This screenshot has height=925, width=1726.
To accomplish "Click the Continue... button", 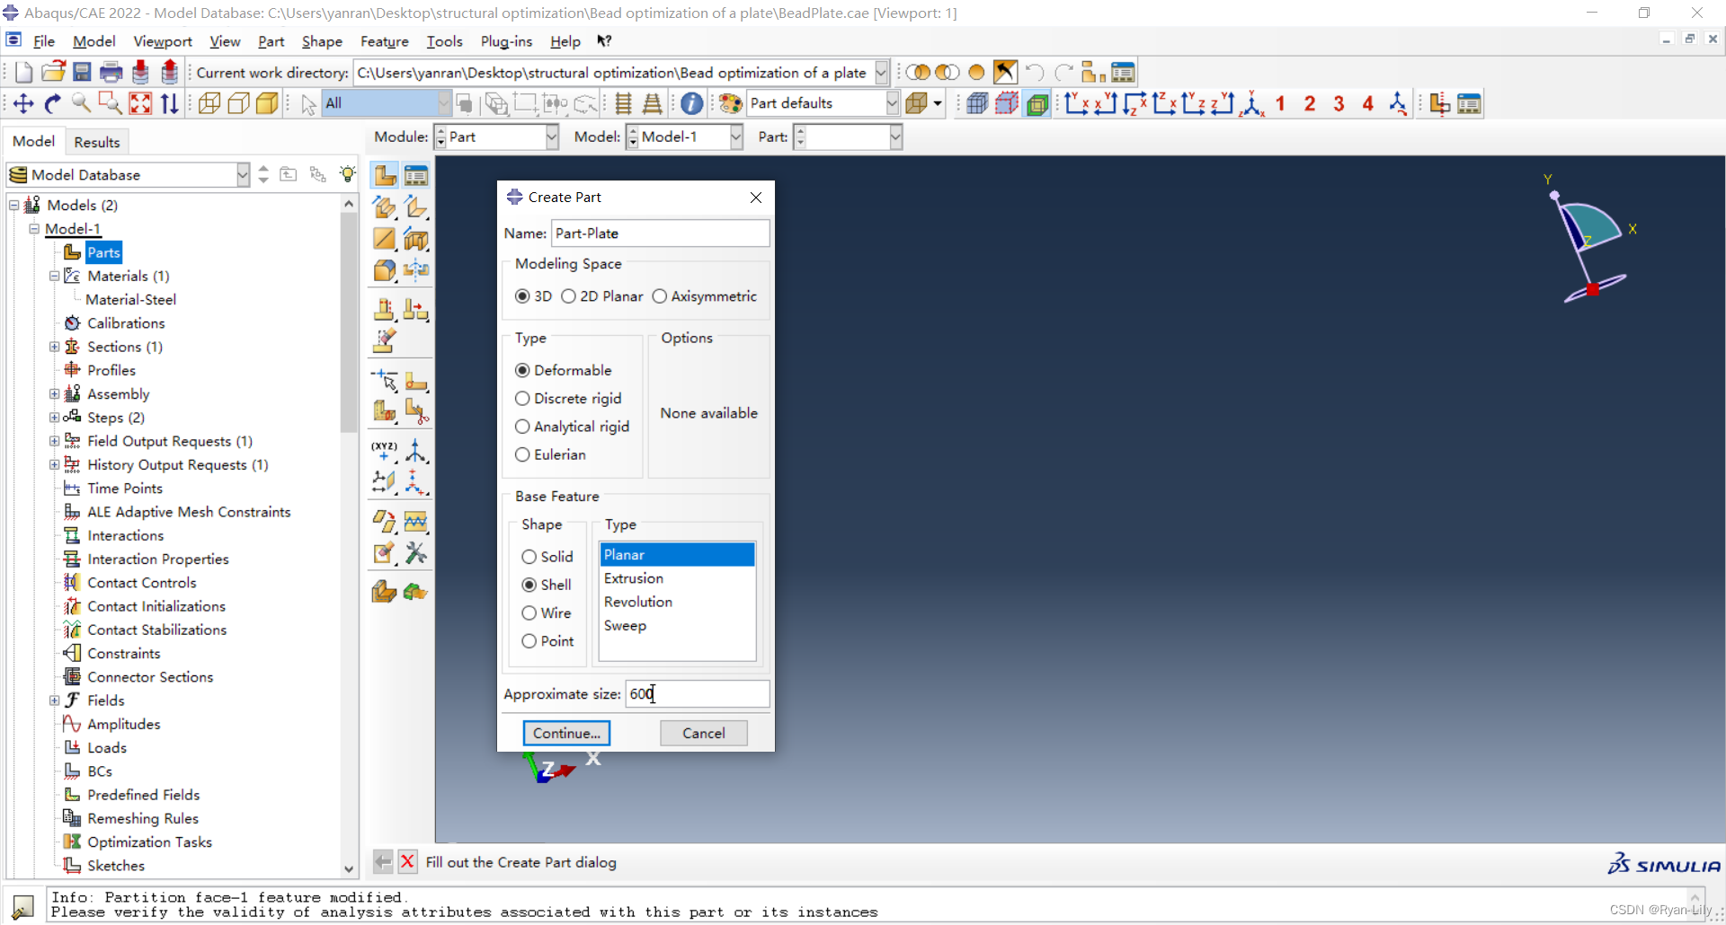I will point(566,733).
